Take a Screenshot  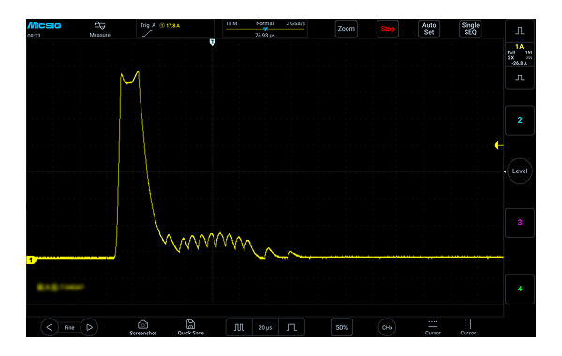click(x=143, y=328)
